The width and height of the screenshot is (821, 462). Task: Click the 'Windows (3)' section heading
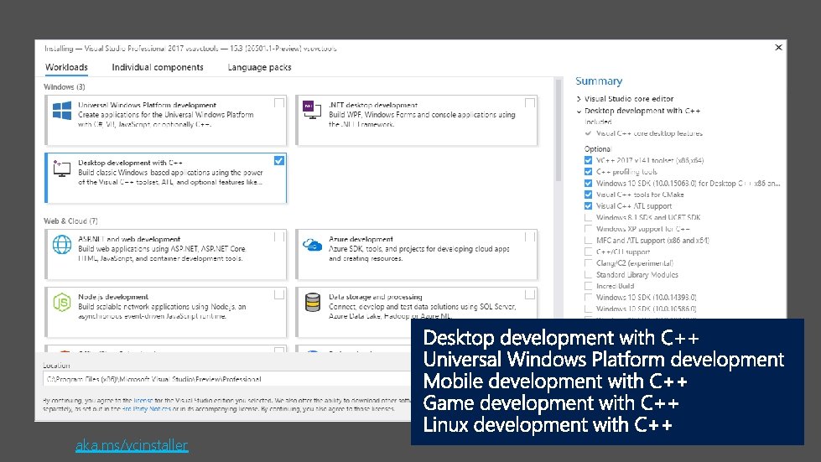(65, 87)
